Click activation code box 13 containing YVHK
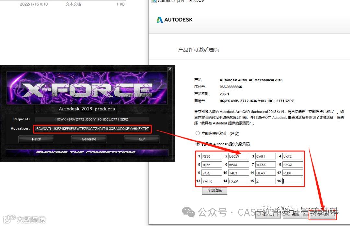Image resolution: width=350 pixels, height=226 pixels. tap(212, 181)
